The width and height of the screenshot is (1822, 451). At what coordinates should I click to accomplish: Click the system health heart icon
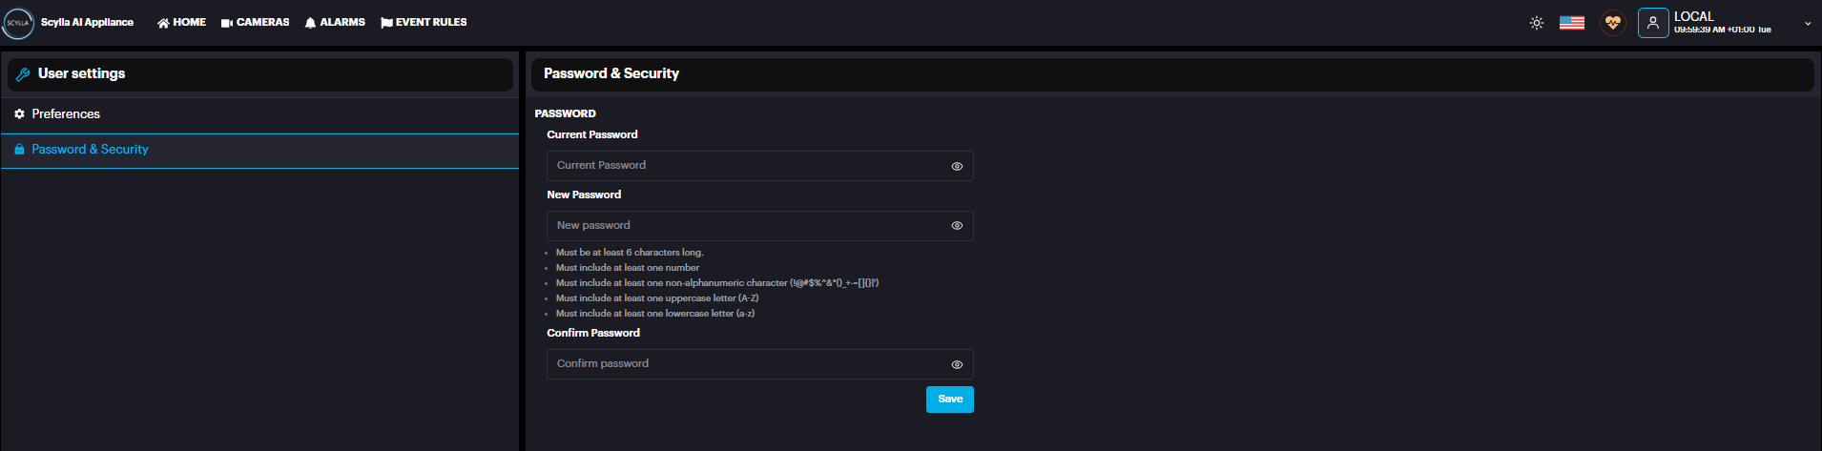[1612, 23]
